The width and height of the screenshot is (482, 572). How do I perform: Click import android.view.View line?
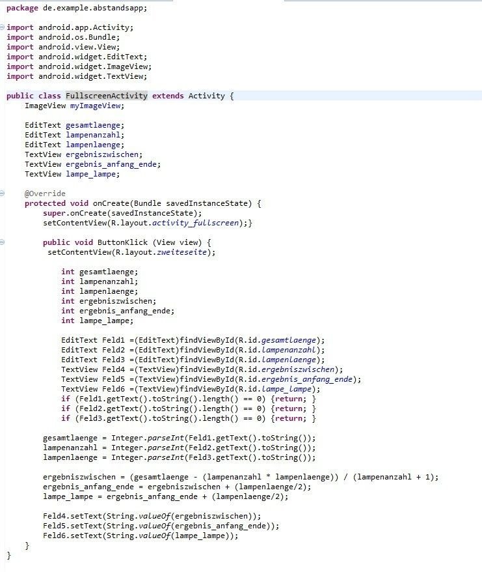[x=63, y=47]
